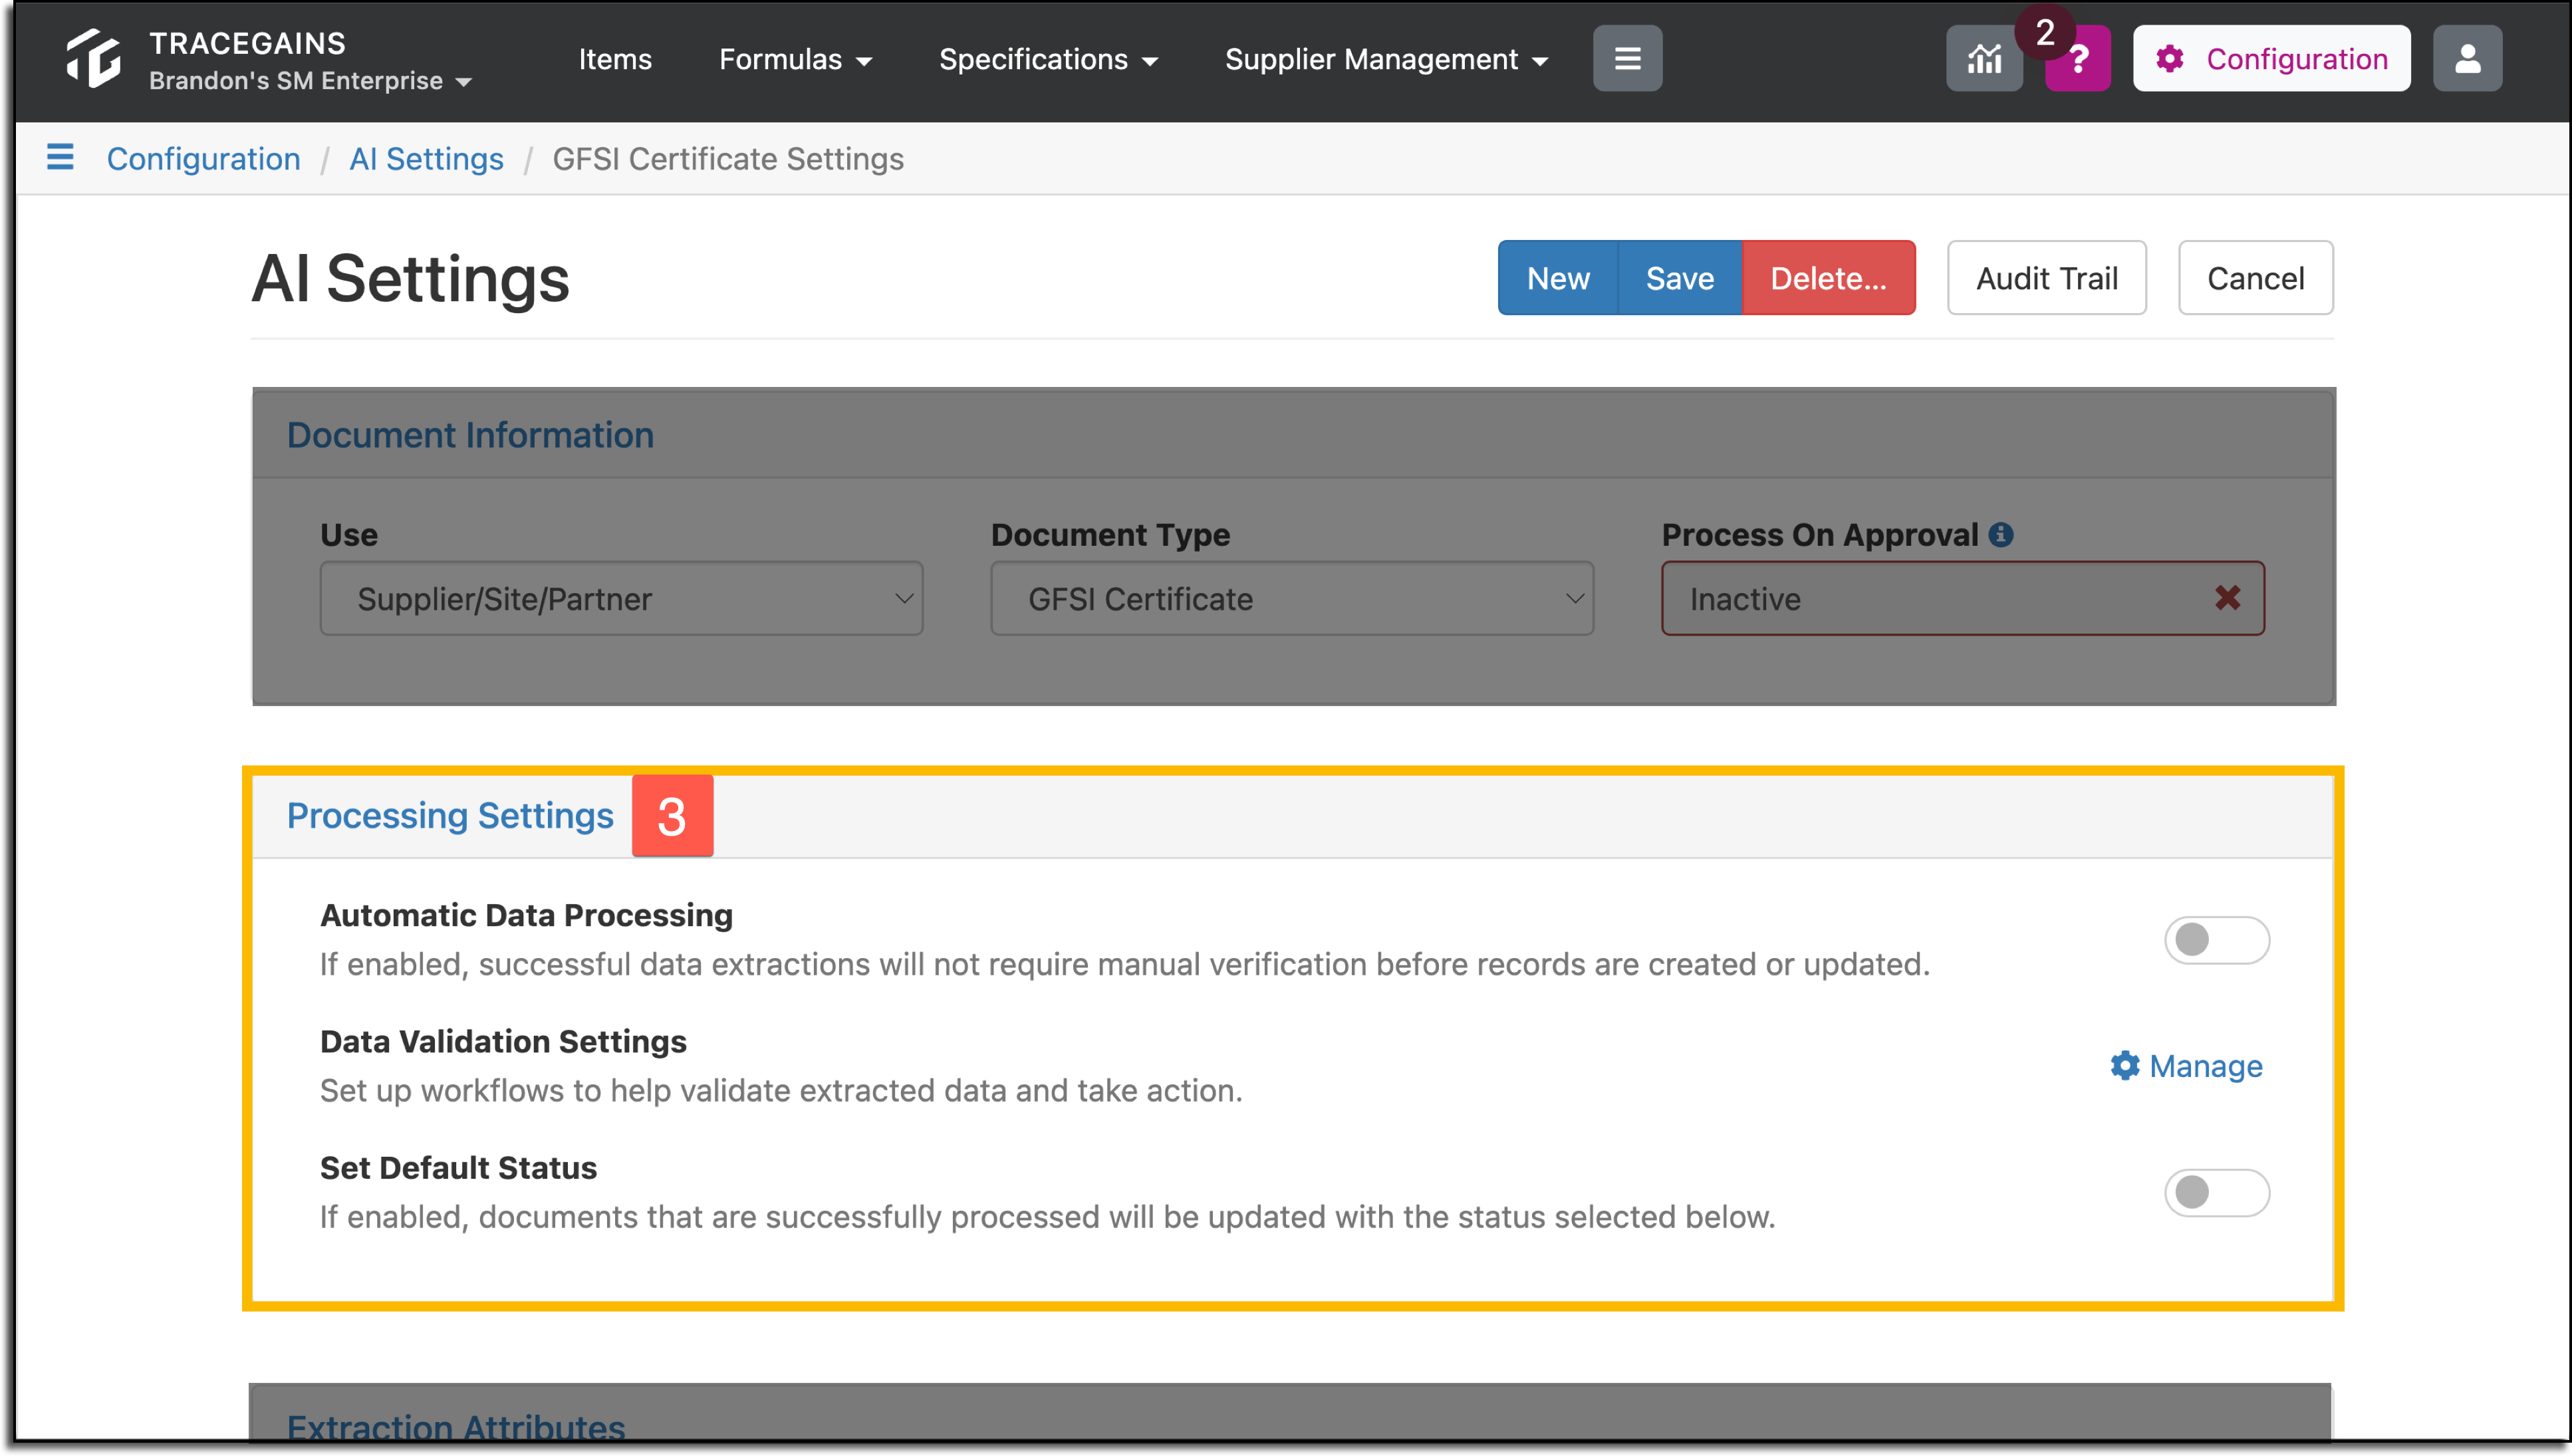Open the help question mark icon

(2078, 60)
